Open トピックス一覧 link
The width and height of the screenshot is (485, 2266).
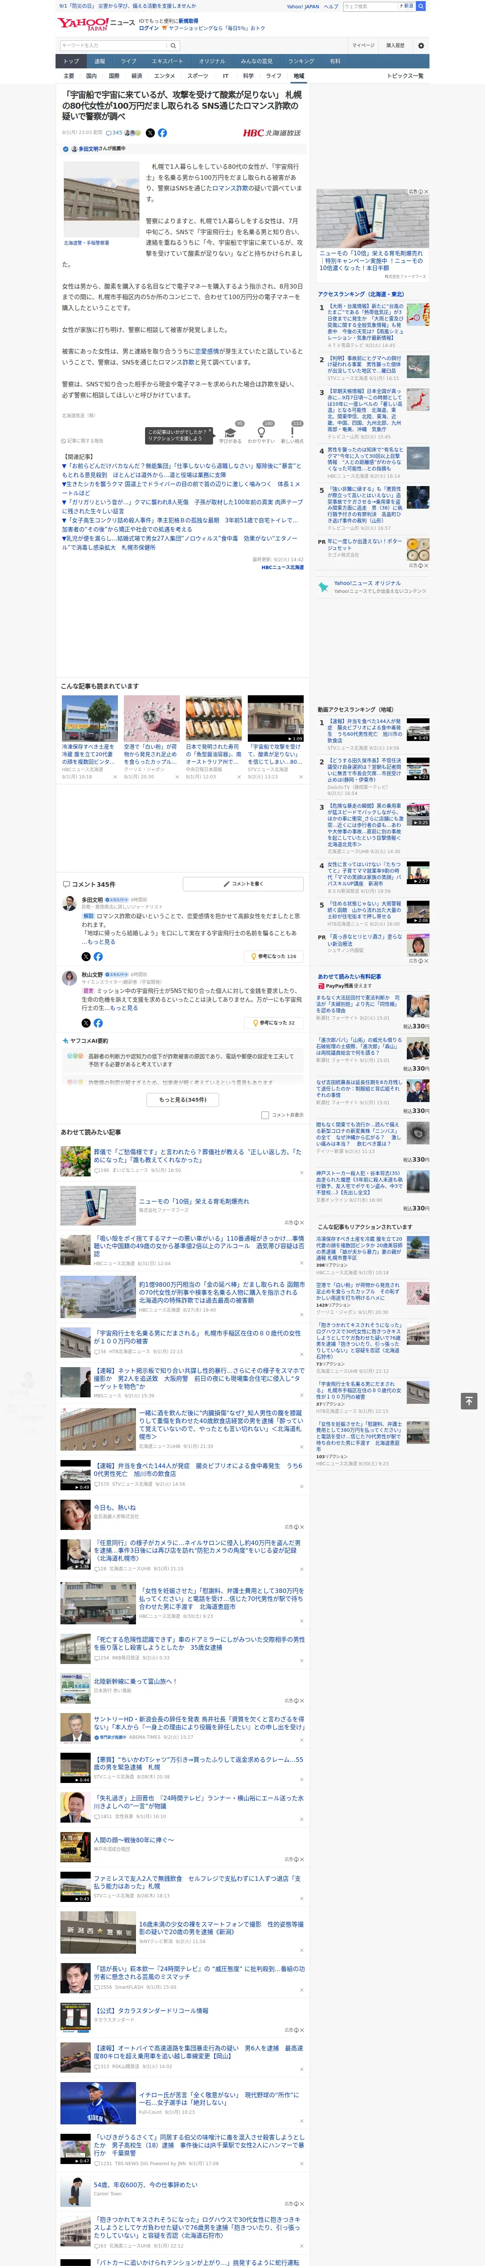point(405,76)
